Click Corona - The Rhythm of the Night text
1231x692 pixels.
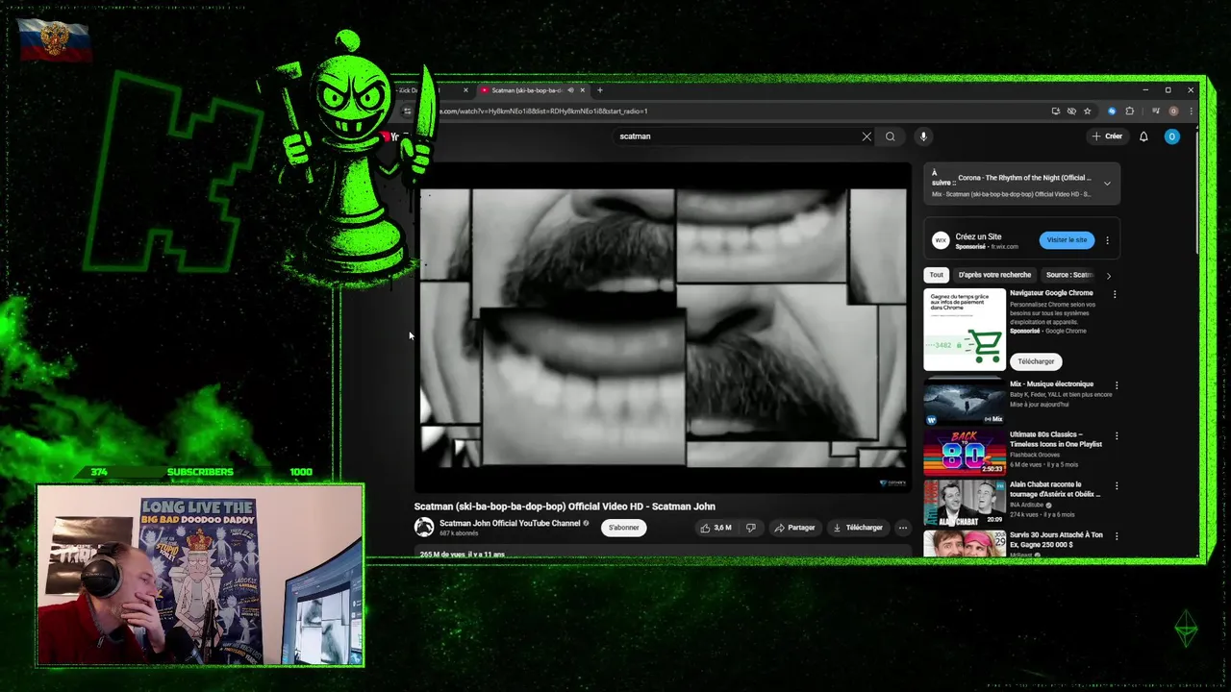coord(1024,178)
